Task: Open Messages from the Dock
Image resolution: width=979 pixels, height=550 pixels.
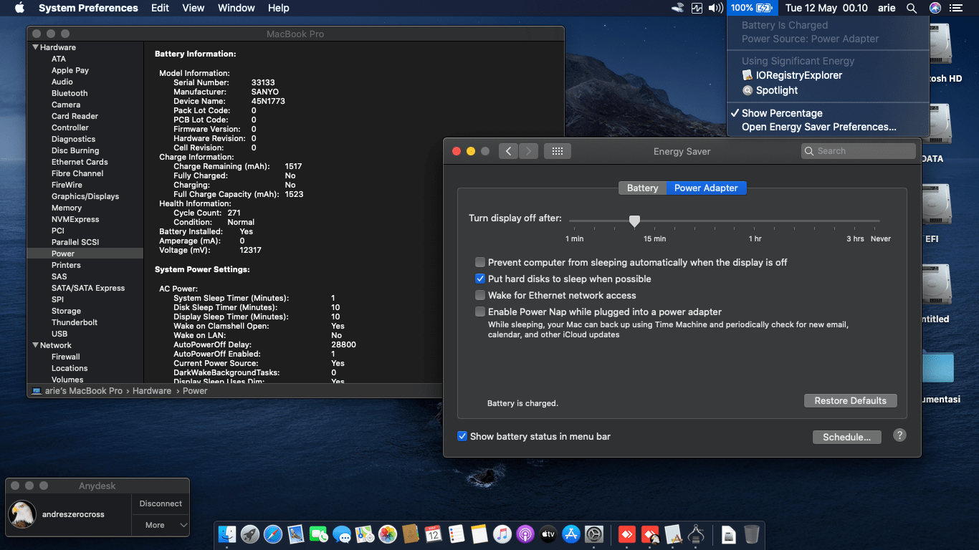Action: [x=342, y=534]
